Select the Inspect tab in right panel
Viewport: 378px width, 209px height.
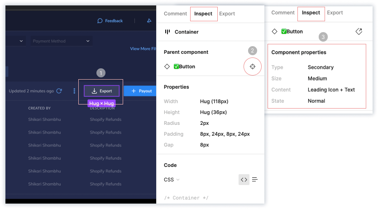coord(311,13)
